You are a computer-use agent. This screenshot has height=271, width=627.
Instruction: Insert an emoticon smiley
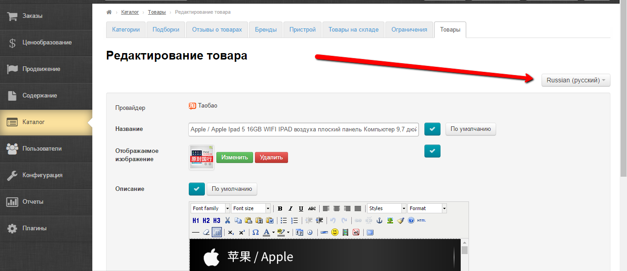(x=335, y=232)
